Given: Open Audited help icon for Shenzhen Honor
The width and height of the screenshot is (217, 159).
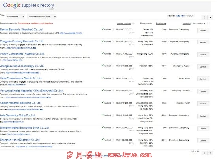Looking at the screenshot, I should coord(113,140).
